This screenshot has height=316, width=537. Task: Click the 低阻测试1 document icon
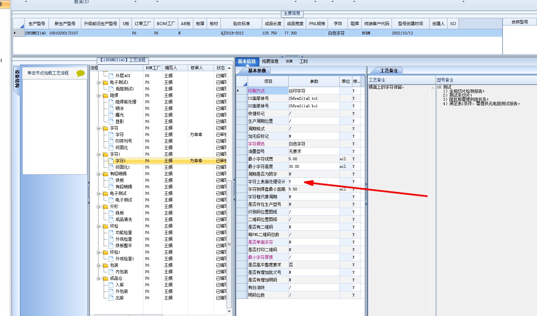pos(111,89)
